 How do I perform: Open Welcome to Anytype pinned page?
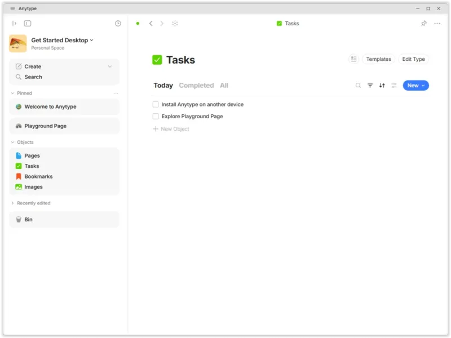64,106
